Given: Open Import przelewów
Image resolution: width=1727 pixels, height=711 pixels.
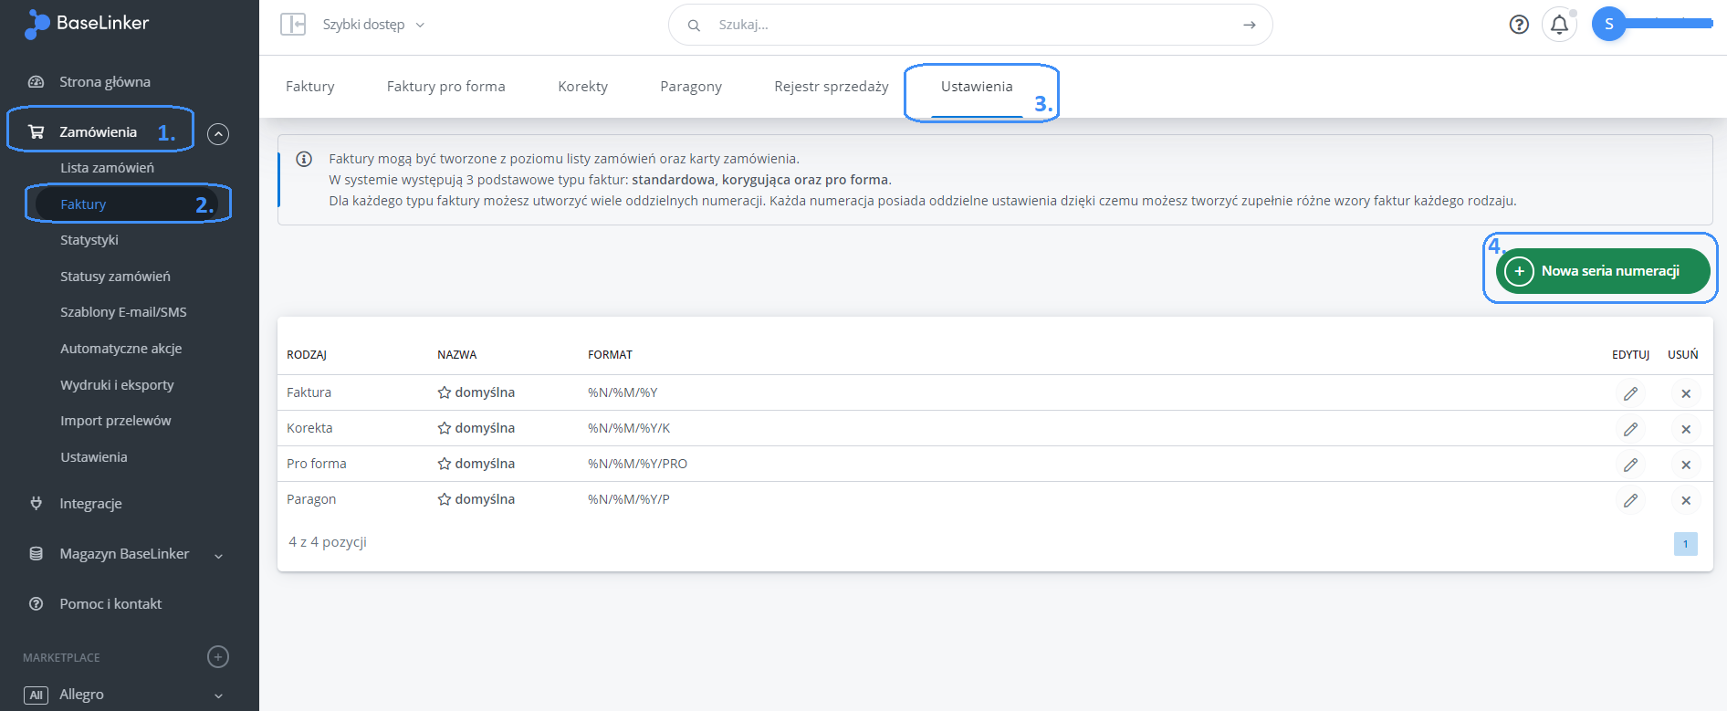Looking at the screenshot, I should pos(115,421).
